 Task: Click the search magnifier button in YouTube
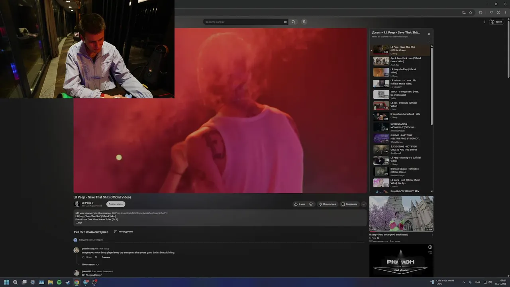click(x=293, y=22)
